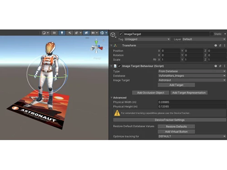Open the scene camera dropdown arrow

[97, 33]
